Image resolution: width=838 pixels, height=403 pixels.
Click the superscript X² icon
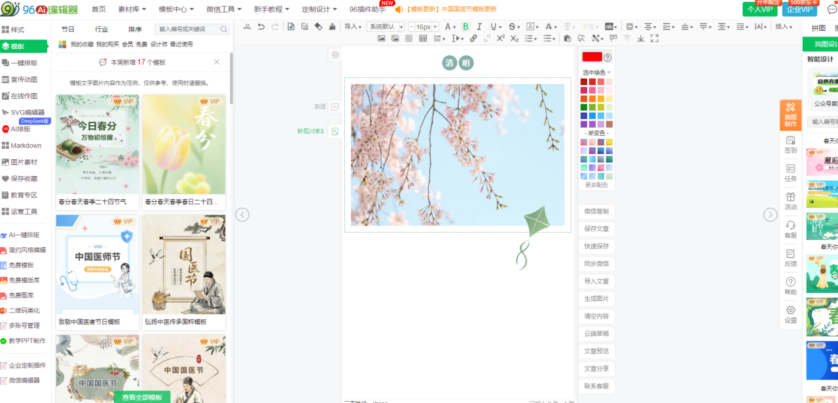pyautogui.click(x=501, y=39)
